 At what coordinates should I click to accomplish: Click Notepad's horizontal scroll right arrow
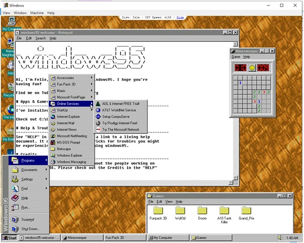231,182
